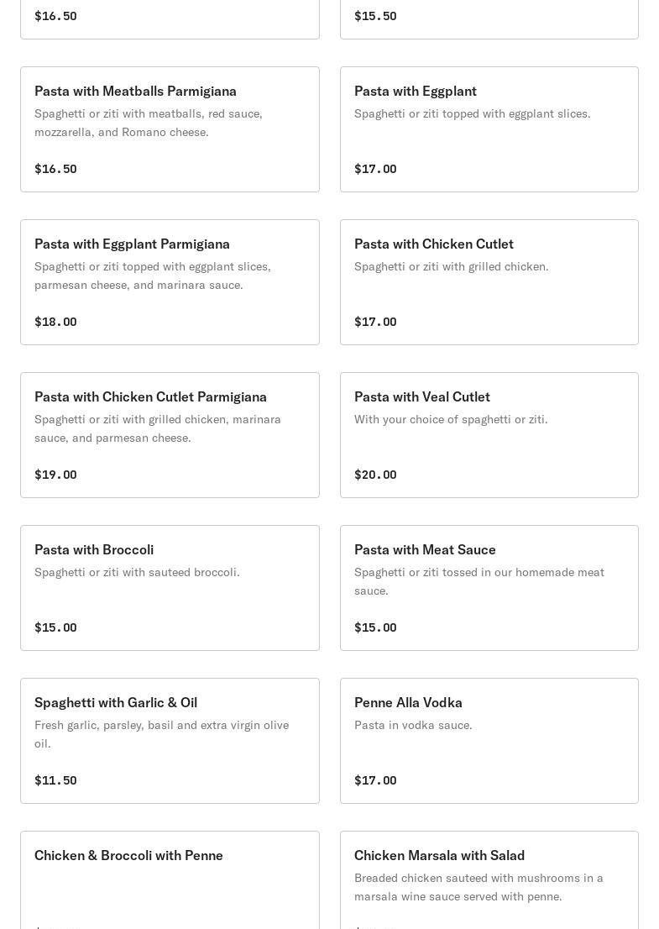The height and width of the screenshot is (929, 659).
Task: Click Chicken Marsala with Salad item
Action: (489, 878)
